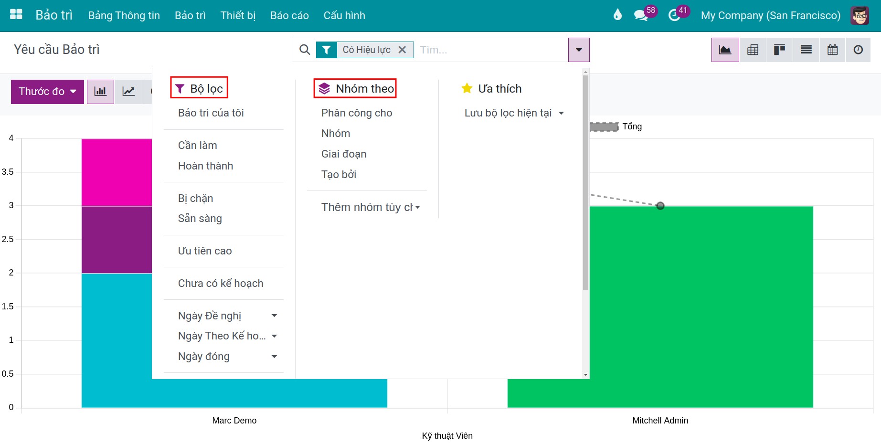The image size is (881, 444).
Task: Click My Company (San Francisco) switcher
Action: tap(771, 15)
